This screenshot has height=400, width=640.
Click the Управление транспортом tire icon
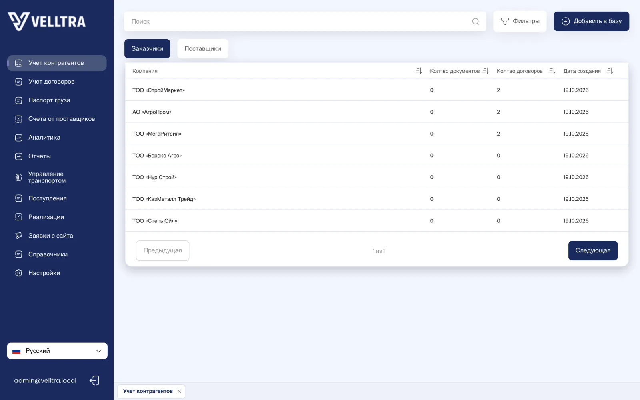click(19, 177)
